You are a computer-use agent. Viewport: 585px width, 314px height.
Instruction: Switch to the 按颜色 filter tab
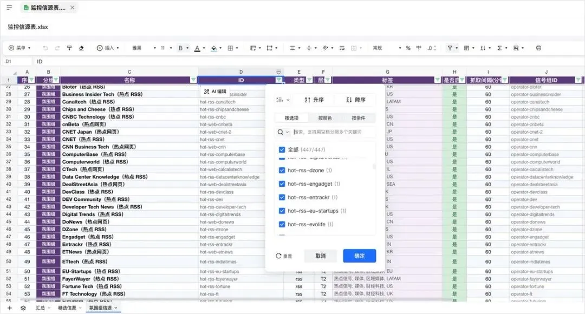pos(324,118)
